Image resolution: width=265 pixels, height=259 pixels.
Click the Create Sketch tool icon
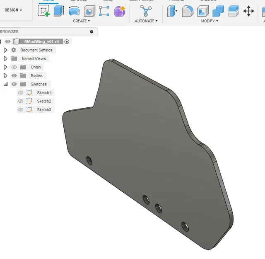point(44,11)
